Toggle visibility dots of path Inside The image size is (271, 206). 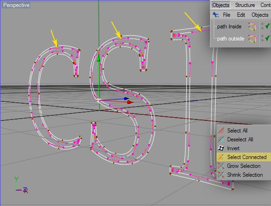click(x=262, y=26)
